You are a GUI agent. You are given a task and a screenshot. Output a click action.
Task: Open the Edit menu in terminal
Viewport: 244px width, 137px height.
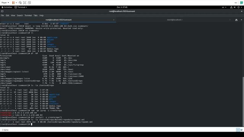tap(8, 15)
